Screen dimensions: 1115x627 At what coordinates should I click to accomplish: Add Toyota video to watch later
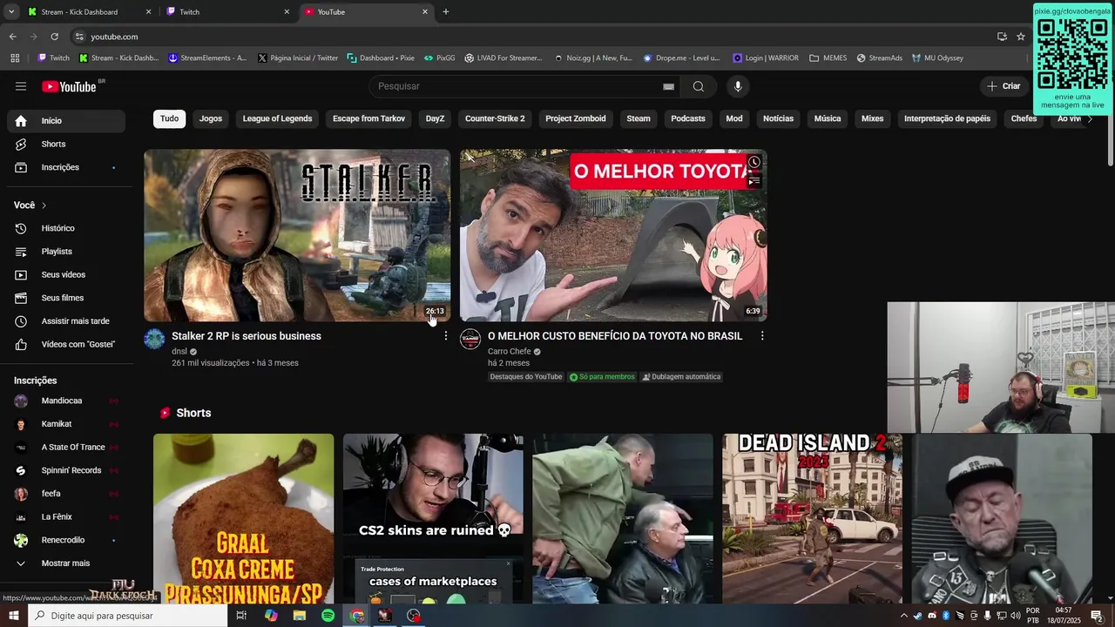(754, 162)
